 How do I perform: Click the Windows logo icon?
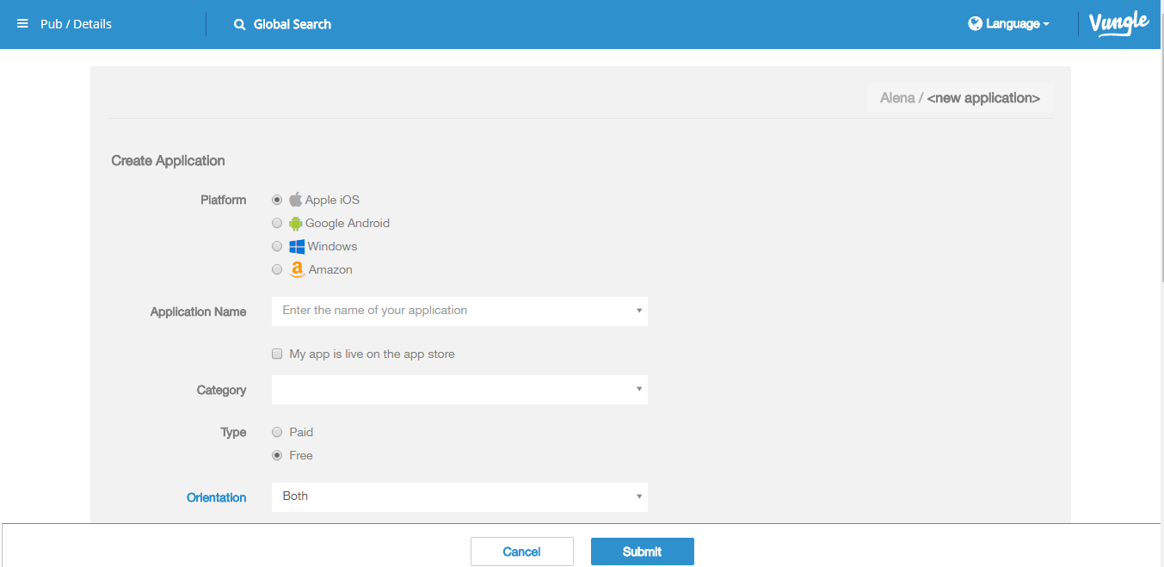[x=297, y=247]
